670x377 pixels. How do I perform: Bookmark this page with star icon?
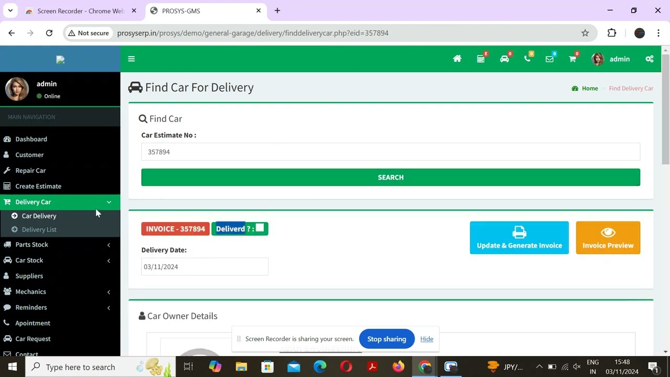coord(585,33)
